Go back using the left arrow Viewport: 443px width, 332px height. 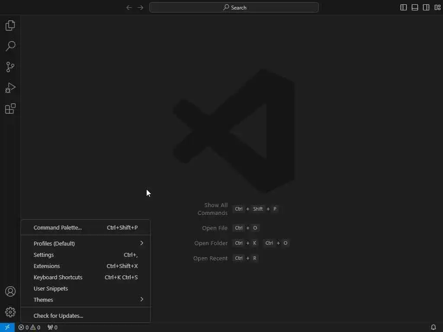(x=129, y=8)
